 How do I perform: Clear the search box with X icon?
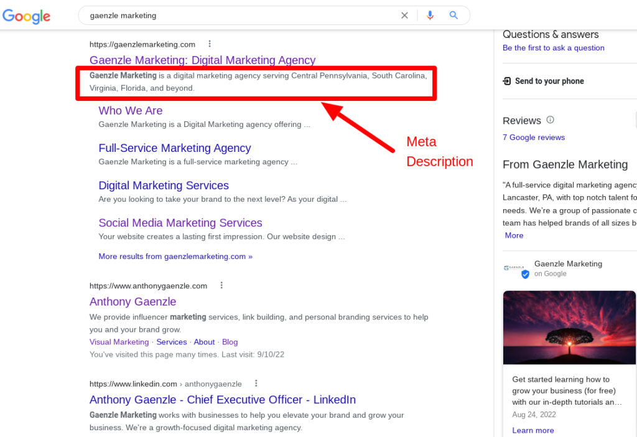pyautogui.click(x=404, y=16)
